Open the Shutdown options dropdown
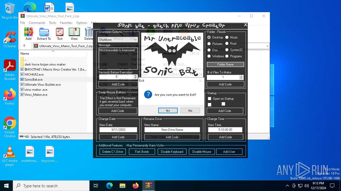The width and height of the screenshot is (341, 191). 118,40
